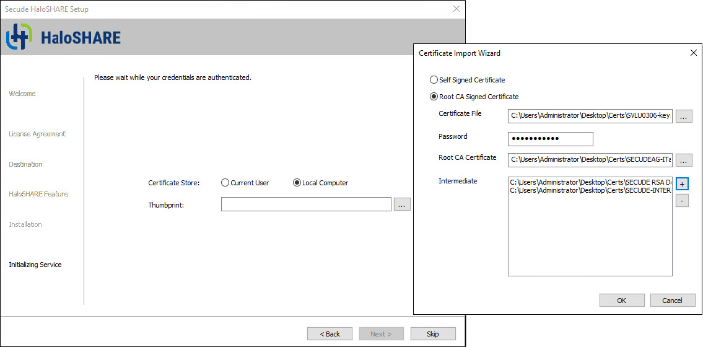The width and height of the screenshot is (703, 347).
Task: Click the Password field
Action: pos(551,139)
